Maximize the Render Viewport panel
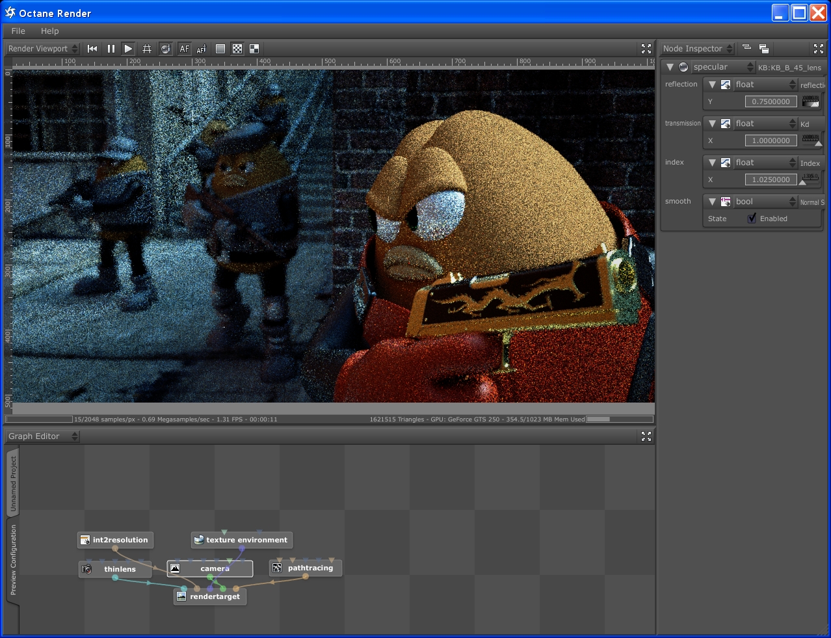Image resolution: width=831 pixels, height=638 pixels. point(646,49)
